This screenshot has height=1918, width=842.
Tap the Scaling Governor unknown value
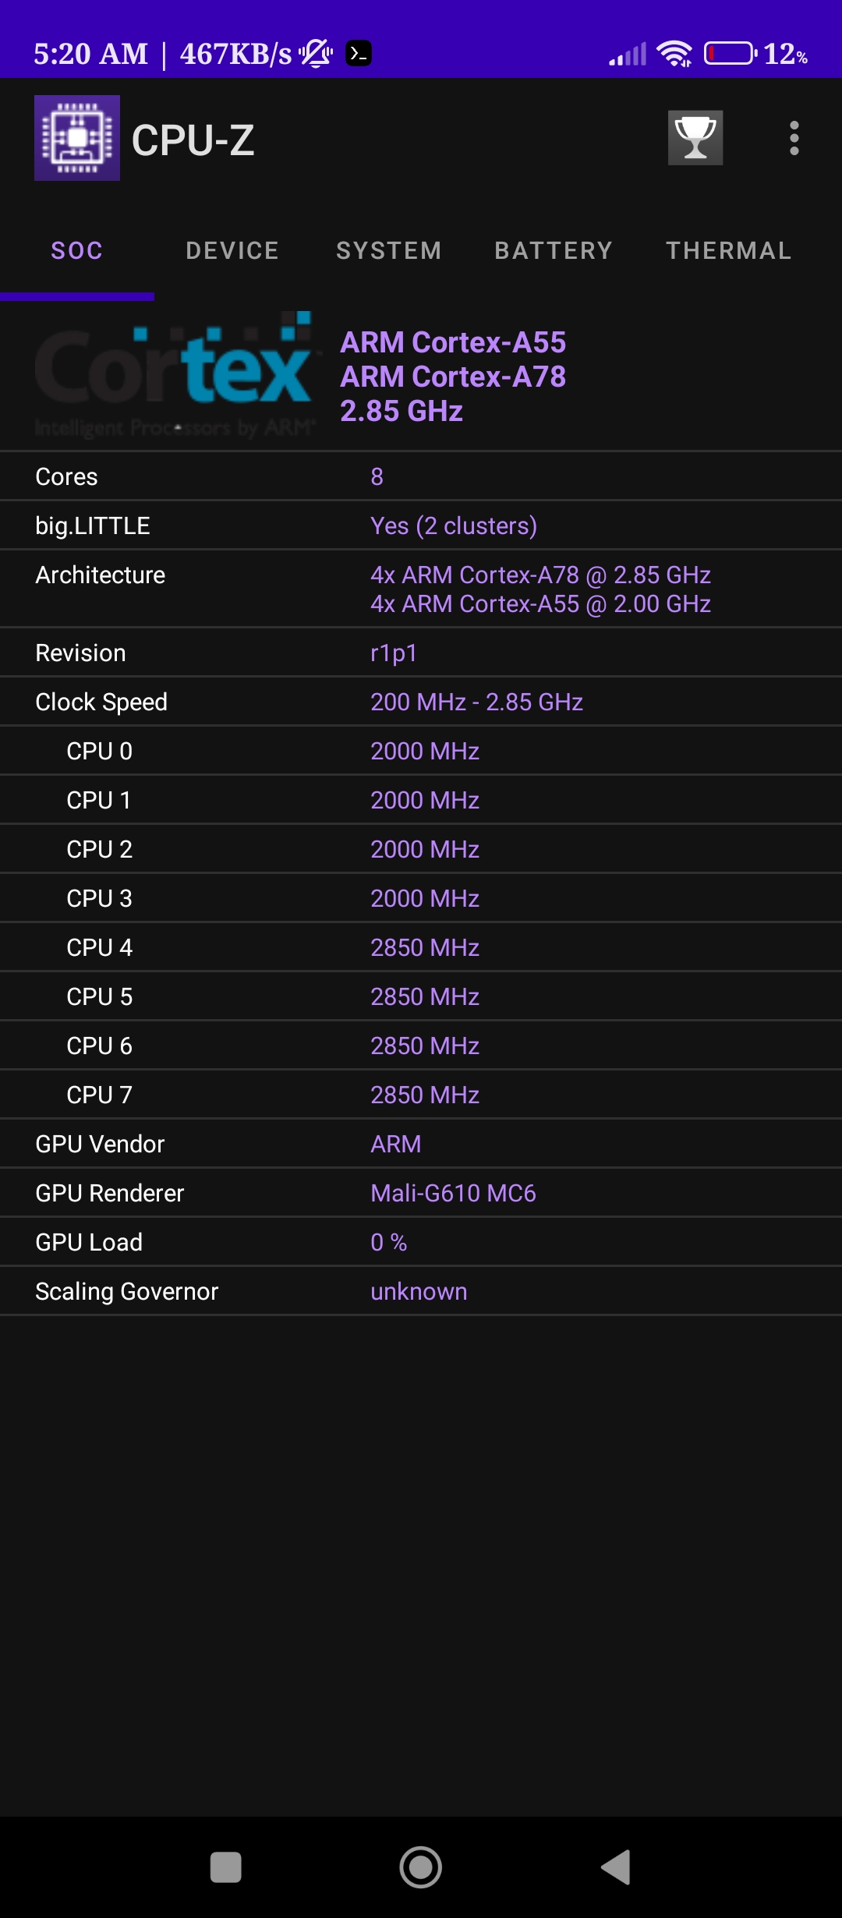[x=418, y=1291]
